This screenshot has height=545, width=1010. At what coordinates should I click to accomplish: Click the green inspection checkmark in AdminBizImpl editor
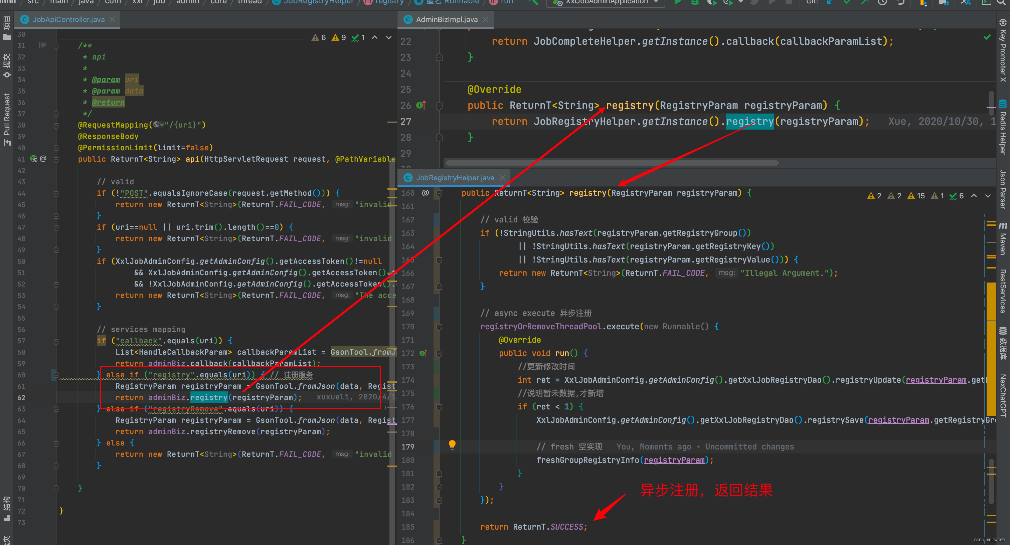click(987, 37)
